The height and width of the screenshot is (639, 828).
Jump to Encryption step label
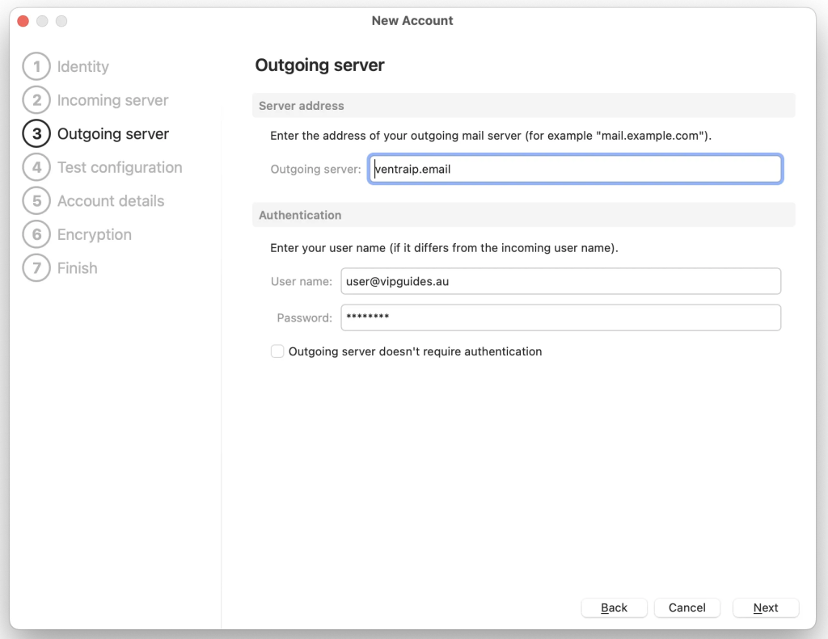pyautogui.click(x=94, y=235)
